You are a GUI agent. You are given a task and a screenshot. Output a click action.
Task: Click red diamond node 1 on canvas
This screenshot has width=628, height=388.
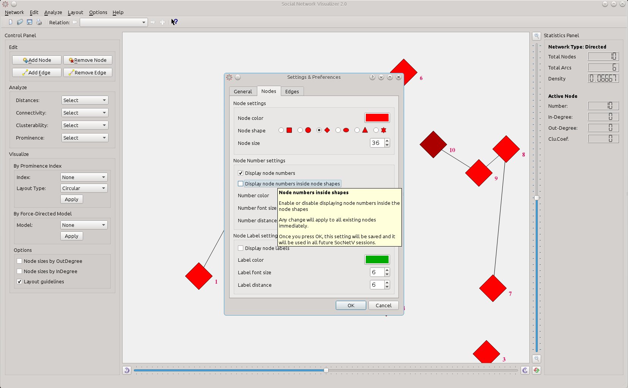pos(199,276)
